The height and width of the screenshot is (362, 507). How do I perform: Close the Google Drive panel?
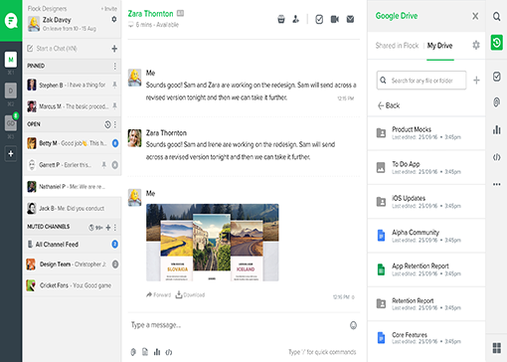tap(475, 16)
